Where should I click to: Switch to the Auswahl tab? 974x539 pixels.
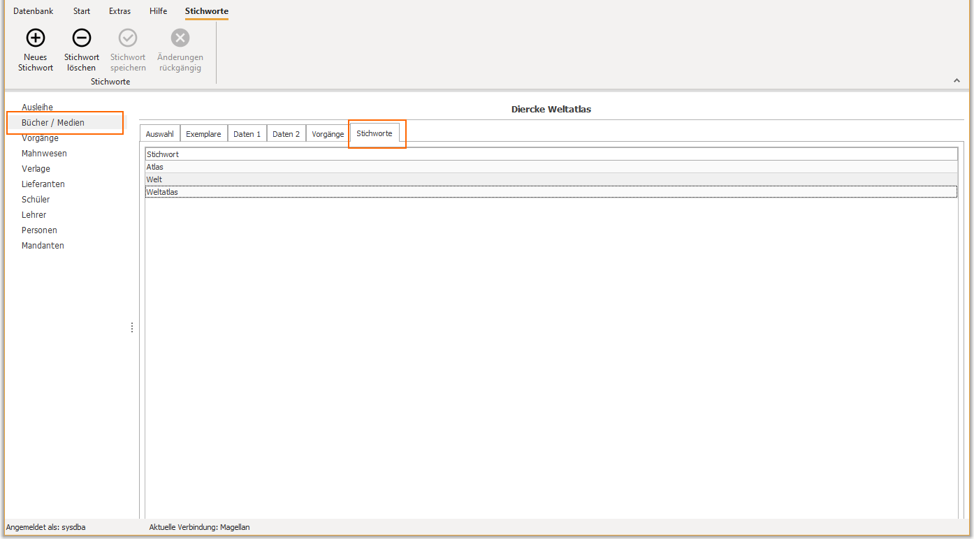160,134
